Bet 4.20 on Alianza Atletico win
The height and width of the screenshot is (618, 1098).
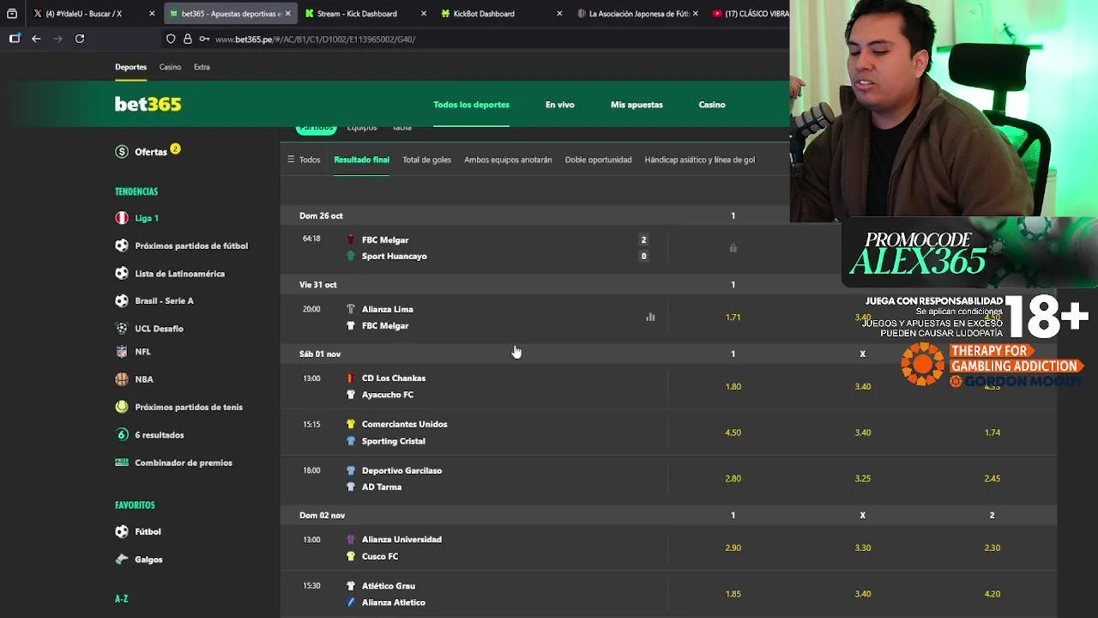coord(992,594)
